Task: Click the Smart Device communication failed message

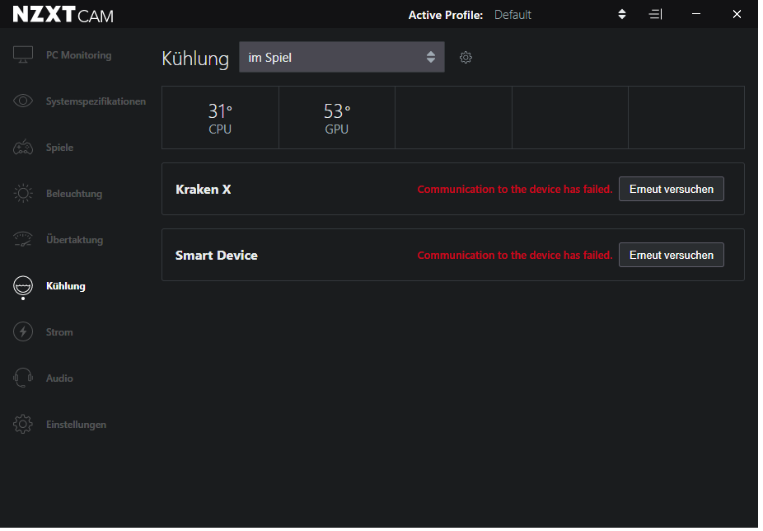Action: click(x=515, y=256)
